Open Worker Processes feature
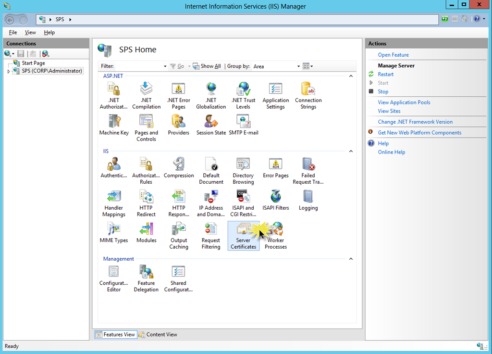 pos(276,236)
